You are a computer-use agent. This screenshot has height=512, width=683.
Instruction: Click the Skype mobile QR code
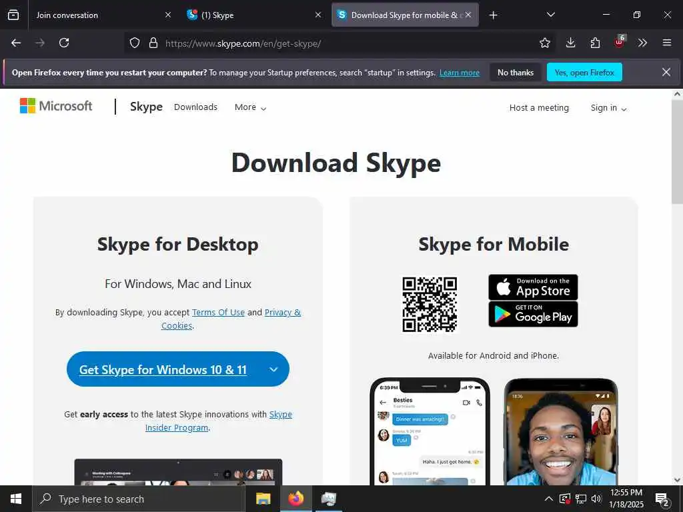[x=430, y=304]
